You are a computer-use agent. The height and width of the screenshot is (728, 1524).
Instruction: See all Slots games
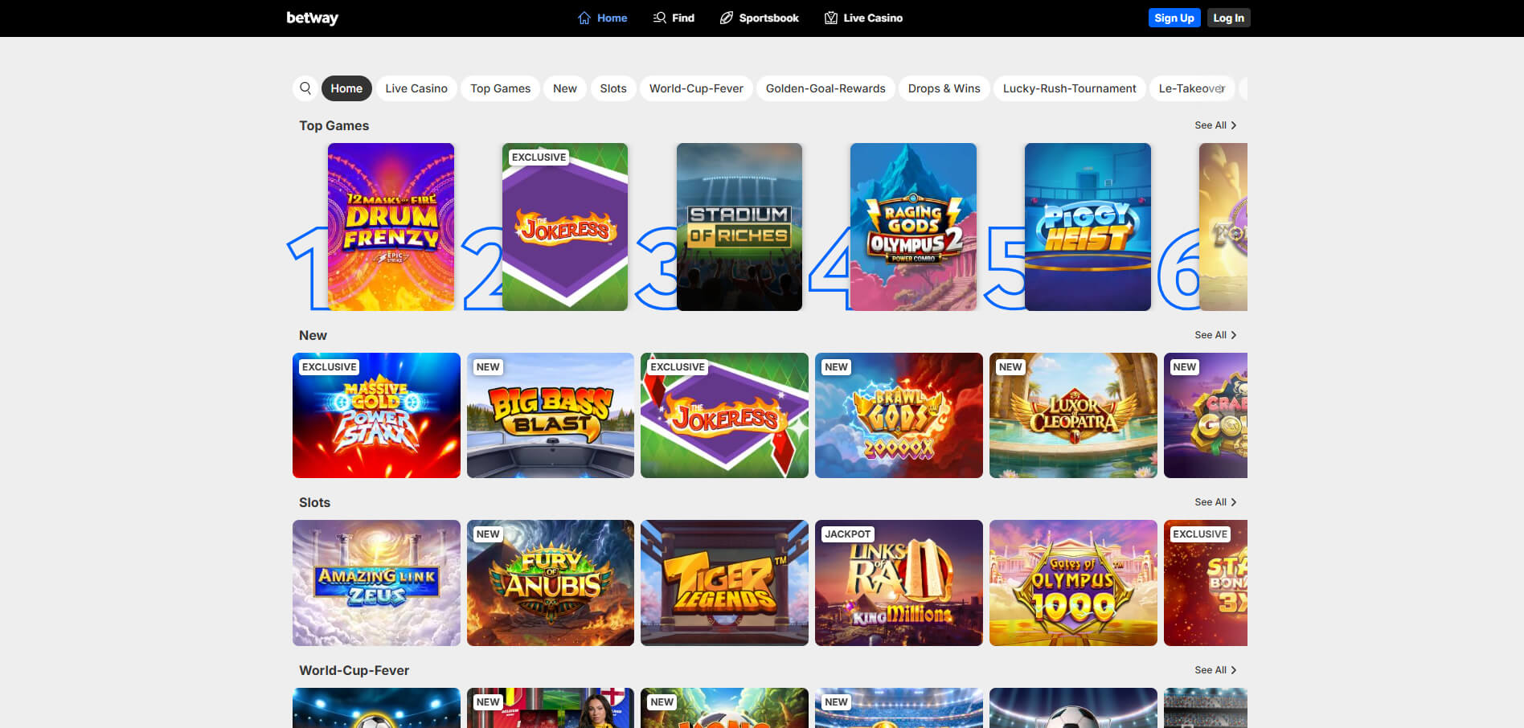pos(1215,502)
